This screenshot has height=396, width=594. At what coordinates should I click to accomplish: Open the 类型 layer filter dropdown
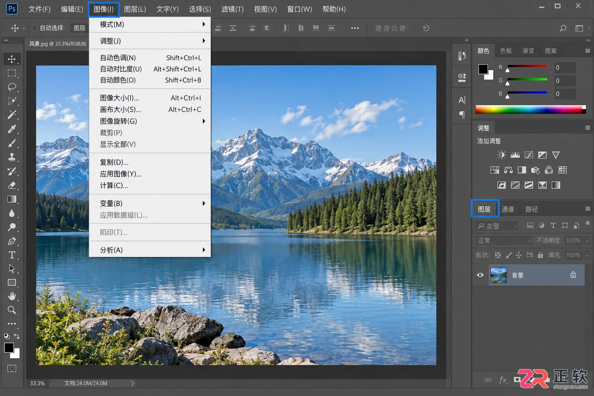[x=497, y=226]
